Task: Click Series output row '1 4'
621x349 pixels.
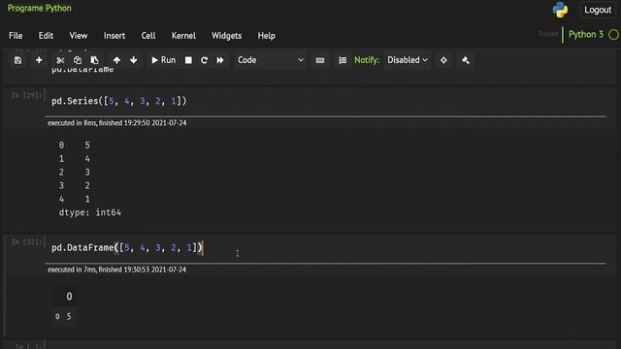Action: click(x=75, y=159)
